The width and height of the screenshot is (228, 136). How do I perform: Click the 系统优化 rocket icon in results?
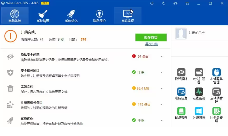click(x=10, y=120)
